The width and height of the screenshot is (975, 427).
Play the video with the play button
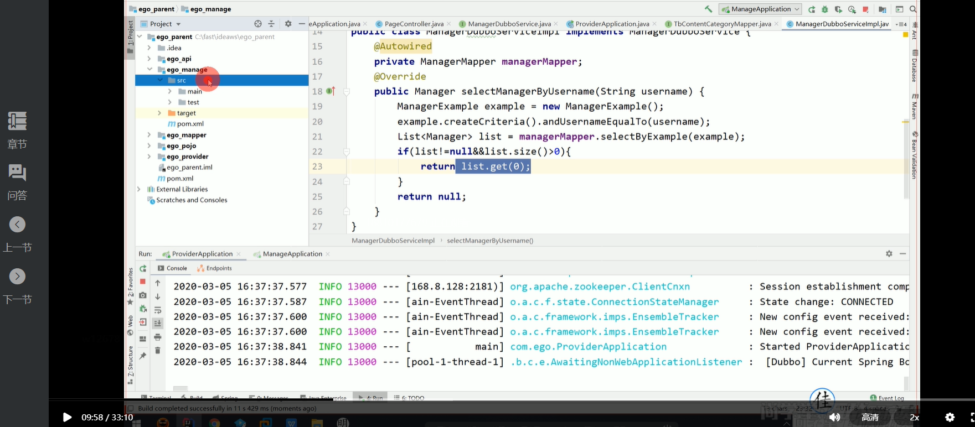(x=67, y=417)
